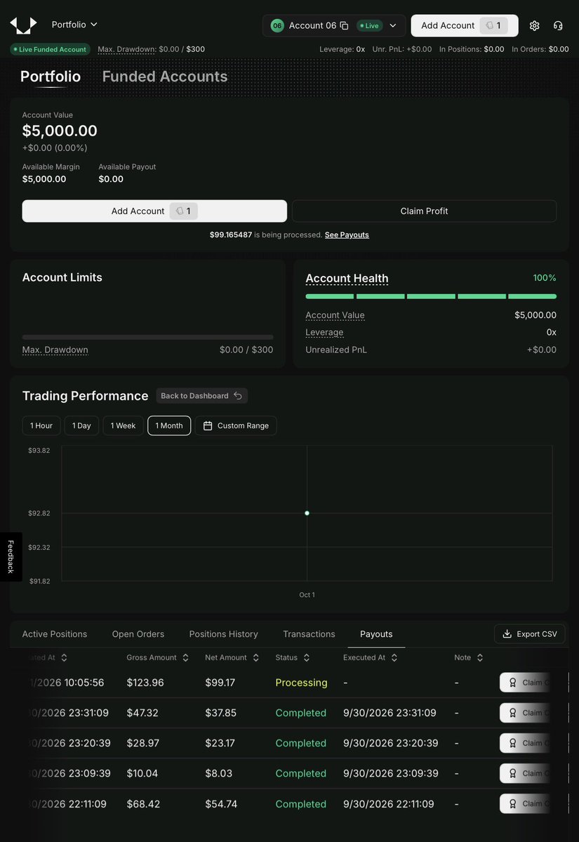Click the $54.74 net amount cell
Image resolution: width=579 pixels, height=842 pixels.
point(221,804)
